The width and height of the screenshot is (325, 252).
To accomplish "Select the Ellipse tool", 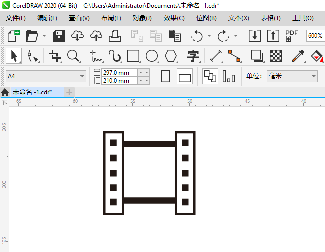I will tap(152, 56).
